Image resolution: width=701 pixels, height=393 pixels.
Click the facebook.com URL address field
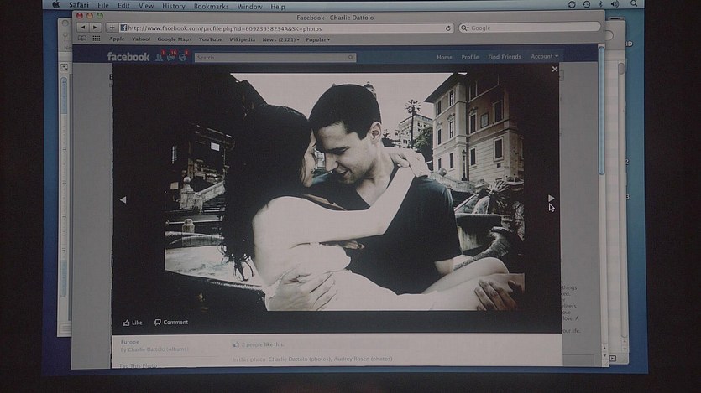pos(286,28)
